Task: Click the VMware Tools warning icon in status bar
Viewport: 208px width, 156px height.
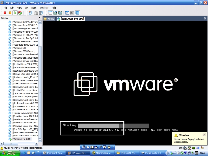Action: click(2, 148)
